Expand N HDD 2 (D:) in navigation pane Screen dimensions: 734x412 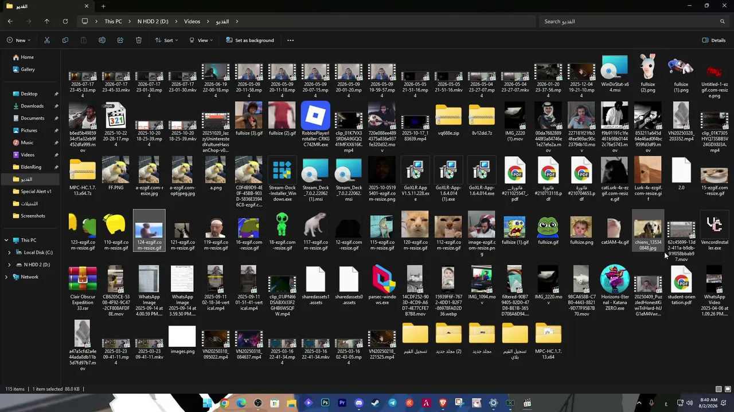[9, 265]
